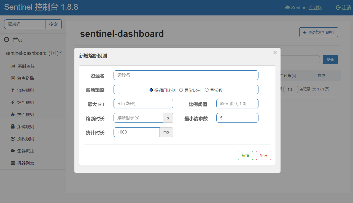This screenshot has width=353, height=203.
Task: Close the 新增熔断规则 dialog with X
Action: click(275, 53)
